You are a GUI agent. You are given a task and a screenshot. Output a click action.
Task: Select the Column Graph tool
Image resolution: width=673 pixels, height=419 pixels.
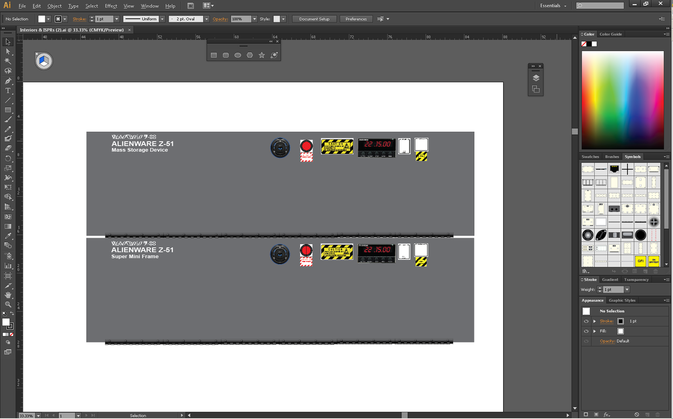(8, 266)
